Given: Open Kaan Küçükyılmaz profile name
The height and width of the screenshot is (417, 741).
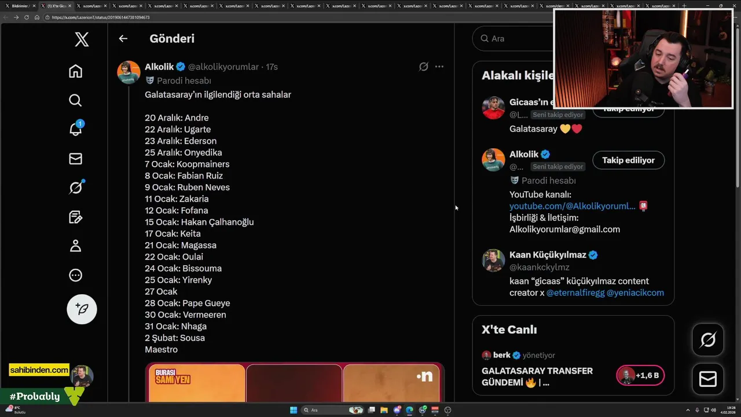Looking at the screenshot, I should (x=548, y=255).
